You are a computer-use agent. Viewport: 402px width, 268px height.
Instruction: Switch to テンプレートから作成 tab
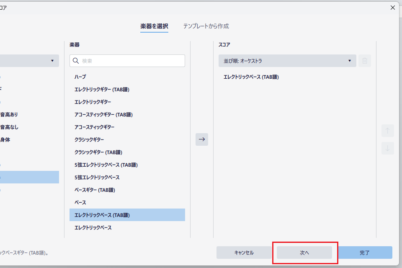coord(206,26)
